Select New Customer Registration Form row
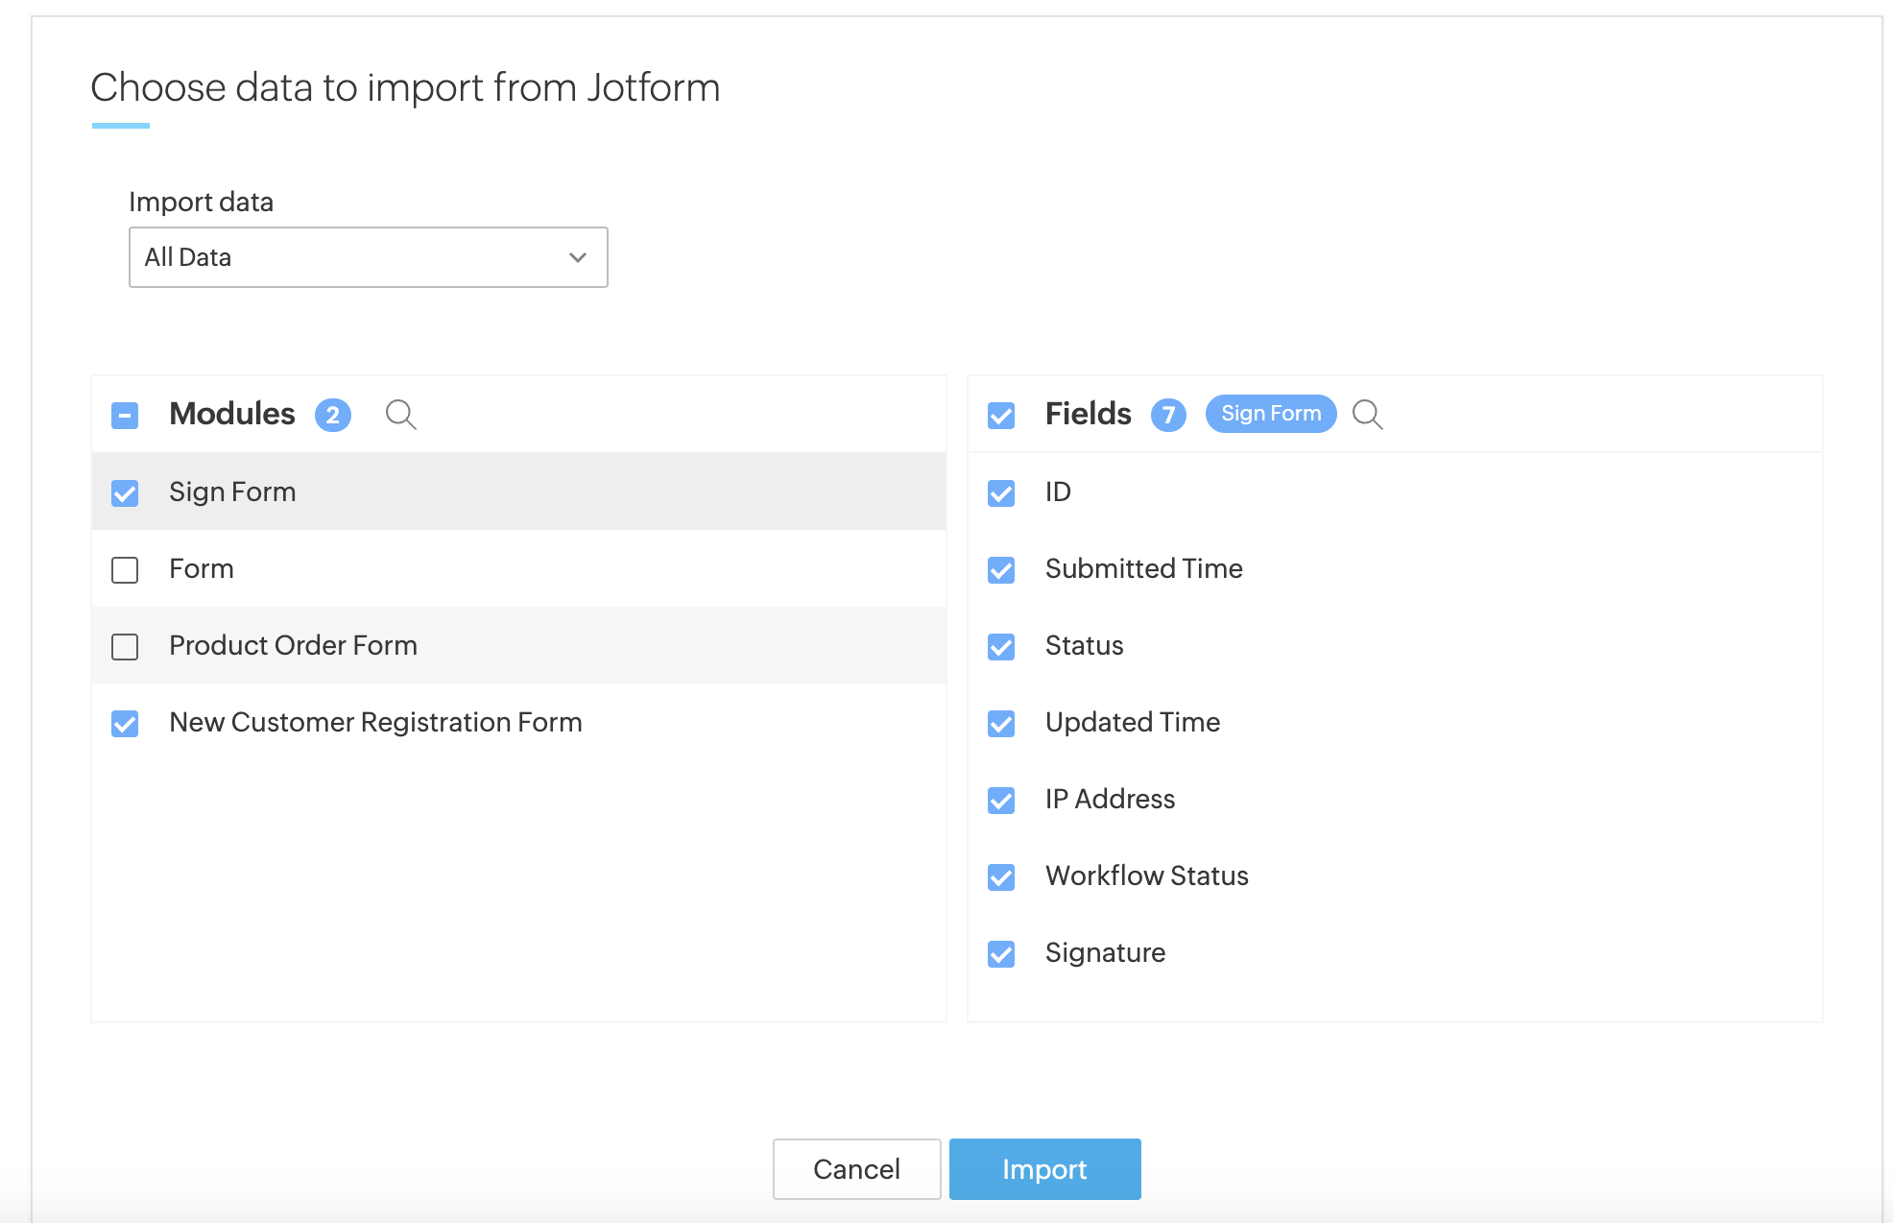This screenshot has width=1893, height=1223. tap(518, 722)
